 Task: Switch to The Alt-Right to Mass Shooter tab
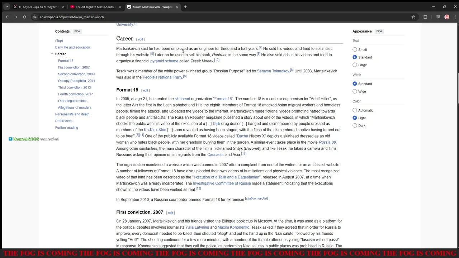(95, 7)
